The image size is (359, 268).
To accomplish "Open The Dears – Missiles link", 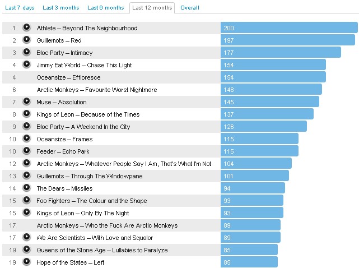I will tap(64, 189).
